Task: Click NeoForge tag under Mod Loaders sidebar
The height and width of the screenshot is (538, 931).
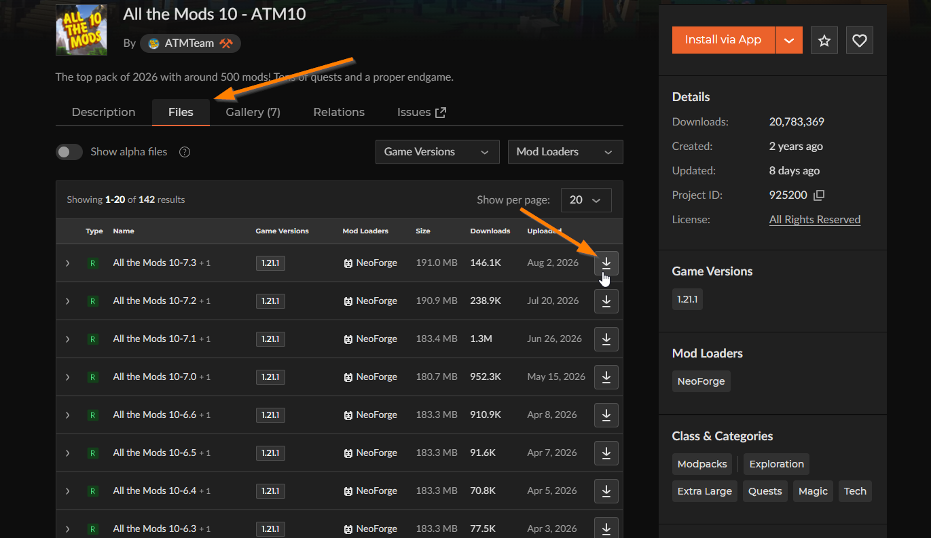Action: pyautogui.click(x=701, y=381)
